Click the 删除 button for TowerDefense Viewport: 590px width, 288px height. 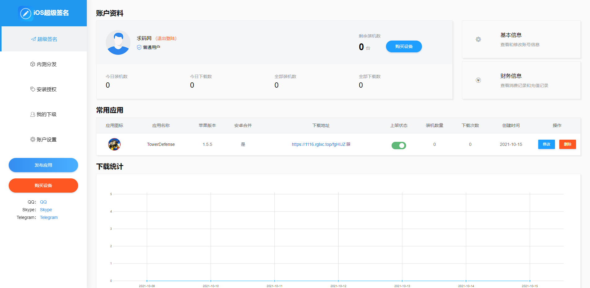[567, 144]
